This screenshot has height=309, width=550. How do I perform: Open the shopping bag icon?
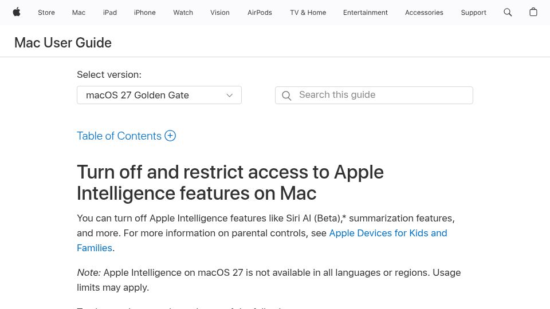click(x=533, y=12)
